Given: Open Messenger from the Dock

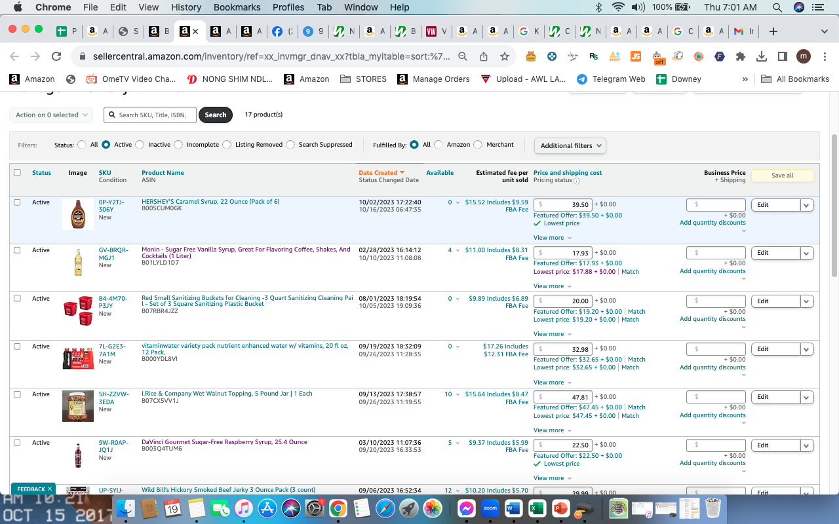Looking at the screenshot, I should pos(466,508).
